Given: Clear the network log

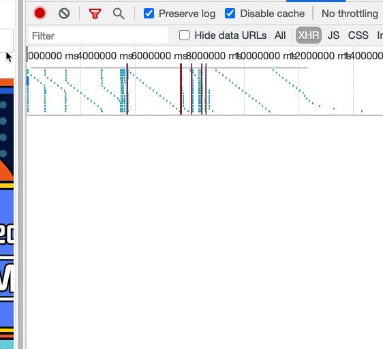Looking at the screenshot, I should point(64,14).
